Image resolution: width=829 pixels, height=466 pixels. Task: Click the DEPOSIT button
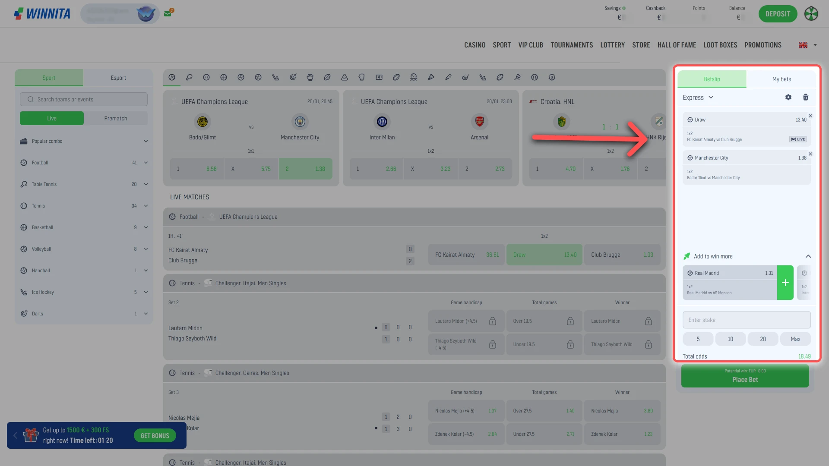(x=778, y=14)
